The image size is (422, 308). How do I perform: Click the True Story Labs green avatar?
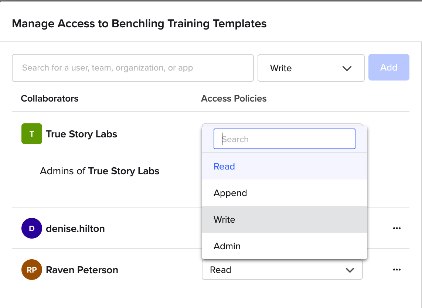point(32,134)
